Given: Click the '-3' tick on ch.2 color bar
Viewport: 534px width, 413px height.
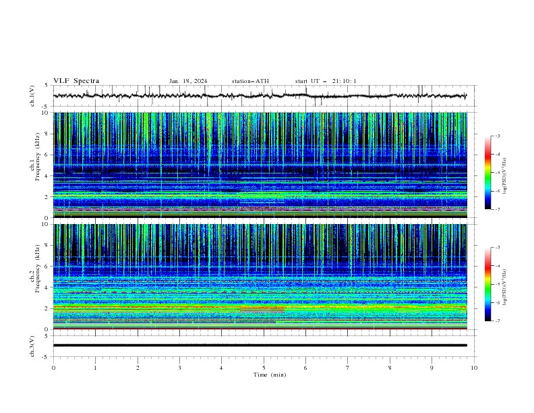Looking at the screenshot, I should 498,248.
